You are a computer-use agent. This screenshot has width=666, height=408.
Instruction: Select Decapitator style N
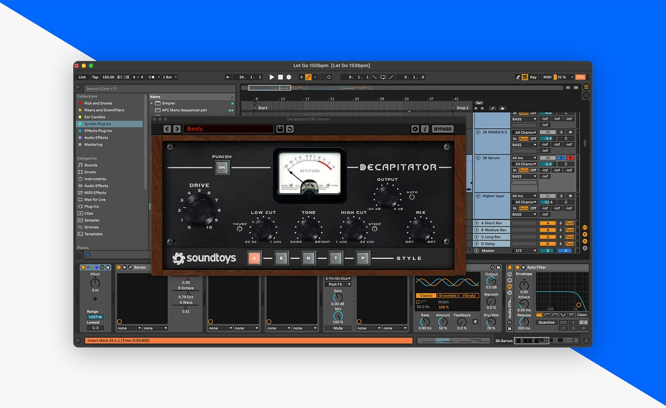point(308,258)
